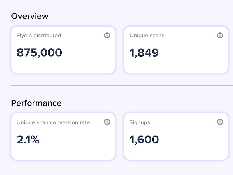Click the Overview section heading
Viewport: 233px width, 175px height.
(30, 16)
